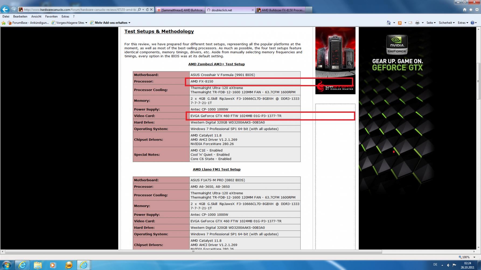
Task: Expand the Home button dropdown arrow
Action: tap(394, 23)
